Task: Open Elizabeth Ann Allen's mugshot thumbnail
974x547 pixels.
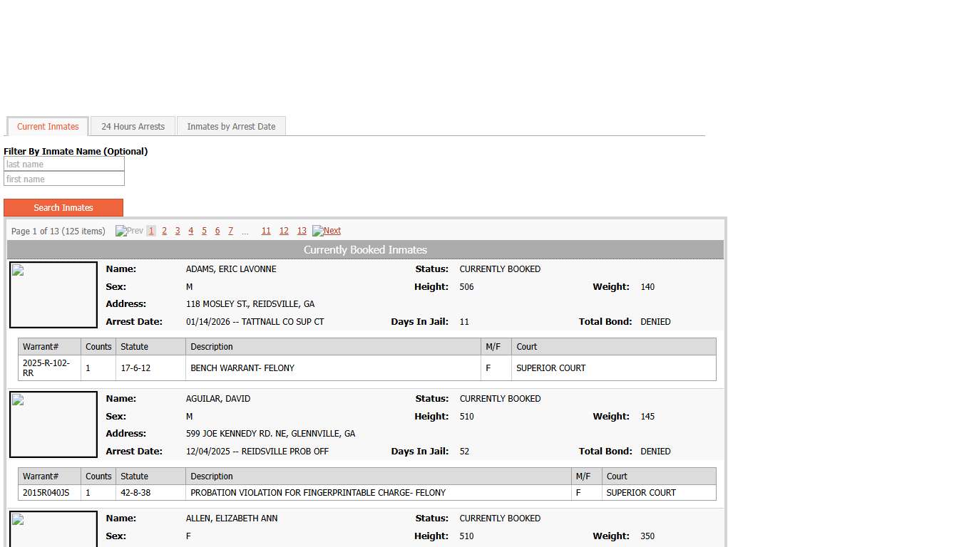Action: pyautogui.click(x=53, y=528)
